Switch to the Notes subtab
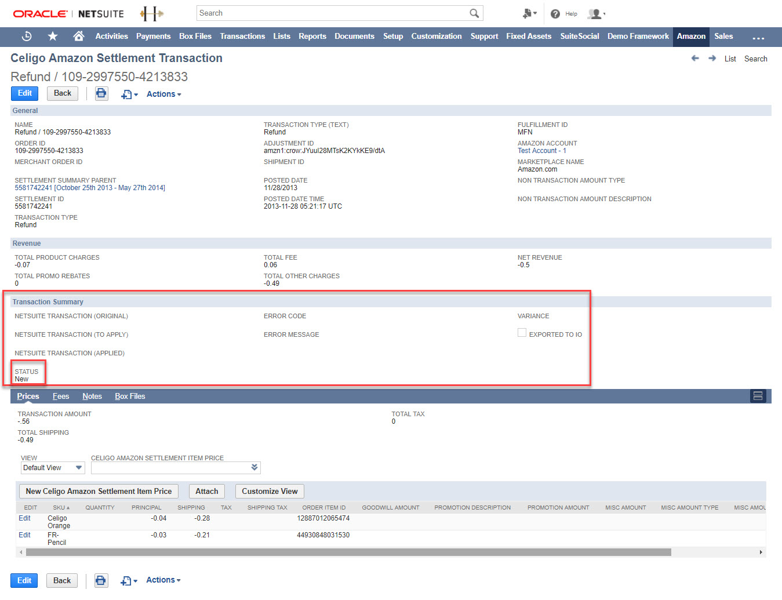The height and width of the screenshot is (600, 782). tap(92, 397)
